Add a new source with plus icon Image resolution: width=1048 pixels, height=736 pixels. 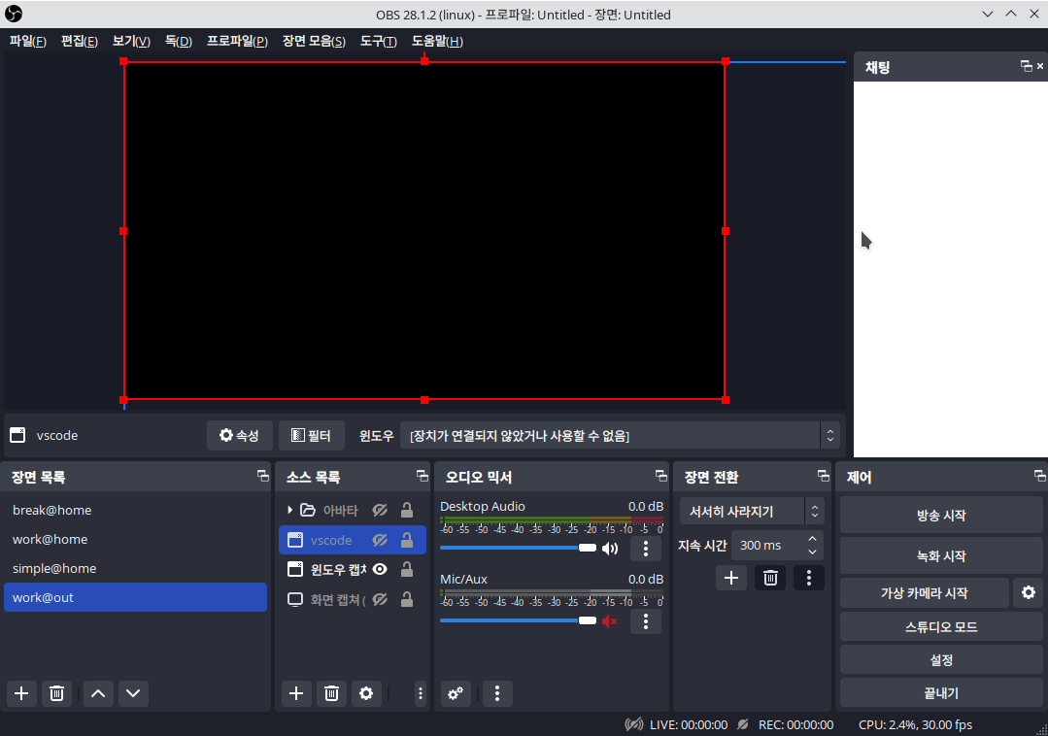coord(296,693)
